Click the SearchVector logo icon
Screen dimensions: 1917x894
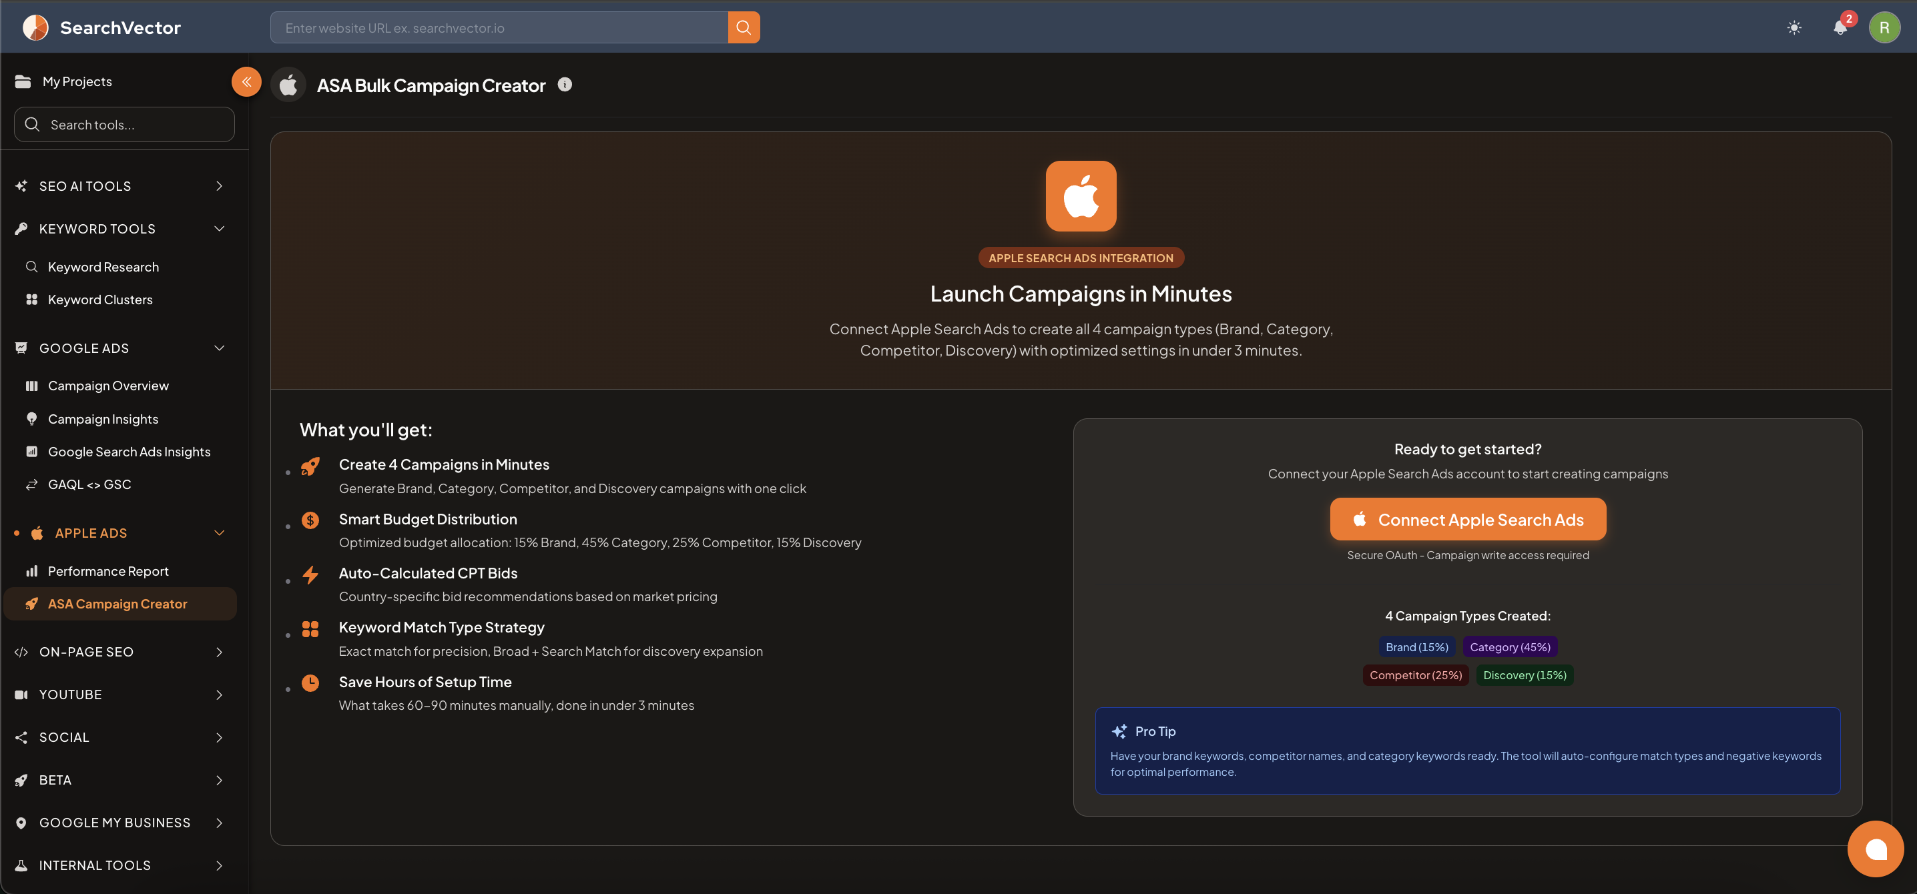coord(35,27)
